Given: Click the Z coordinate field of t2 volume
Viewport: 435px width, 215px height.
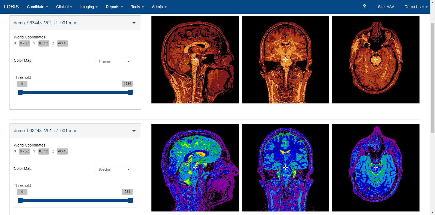Looking at the screenshot, I should coord(63,151).
